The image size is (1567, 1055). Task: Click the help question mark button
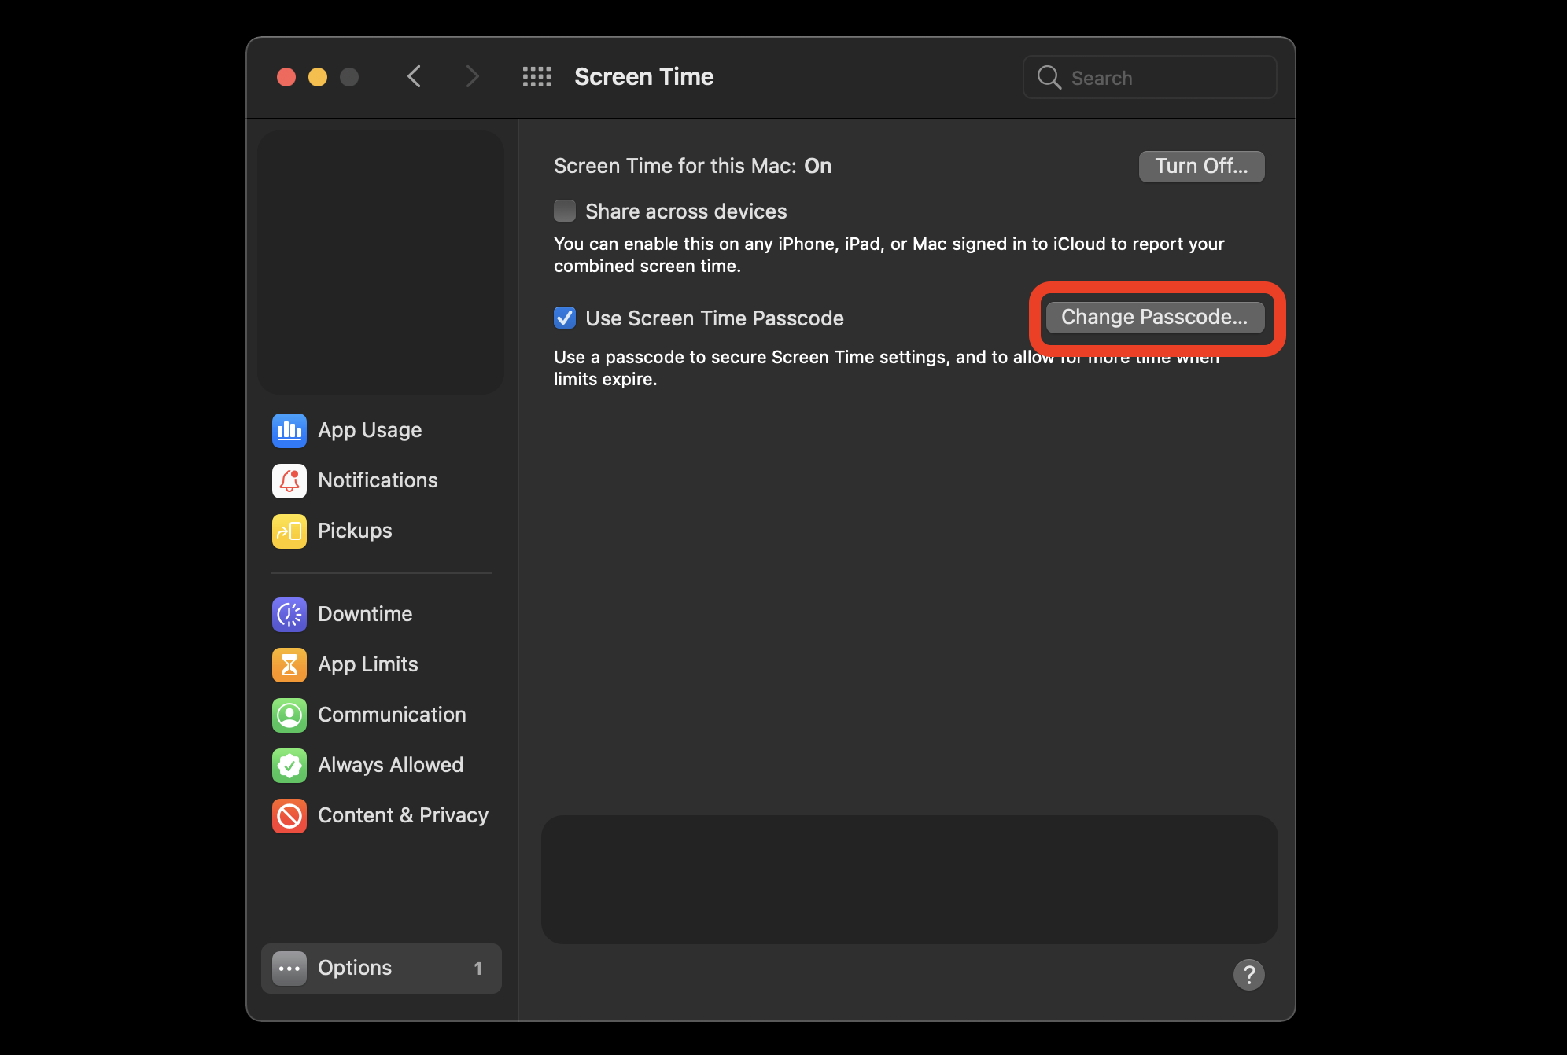[x=1245, y=972]
